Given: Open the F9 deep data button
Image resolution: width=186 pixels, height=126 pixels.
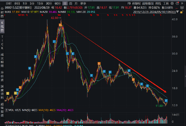Looking at the screenshot, I should [x=129, y=3].
